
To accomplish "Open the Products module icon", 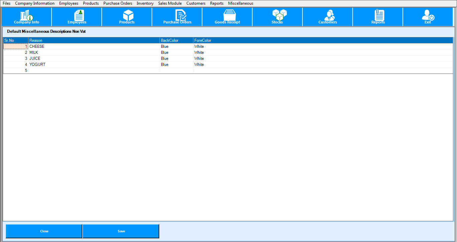I will point(127,17).
